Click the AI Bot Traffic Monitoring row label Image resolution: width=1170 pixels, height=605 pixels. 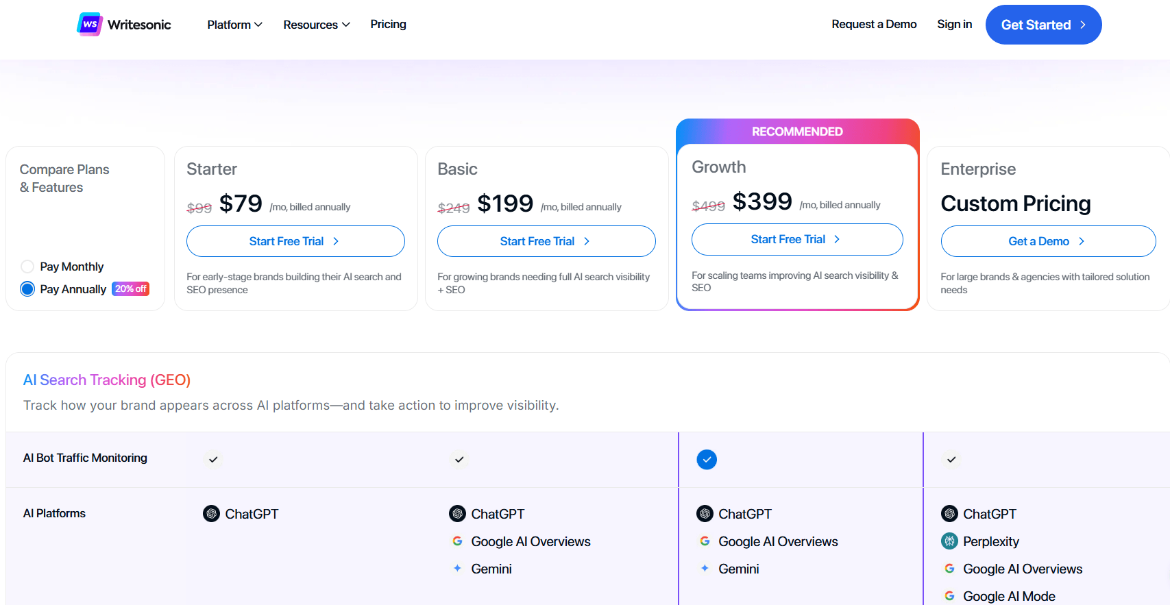point(85,458)
